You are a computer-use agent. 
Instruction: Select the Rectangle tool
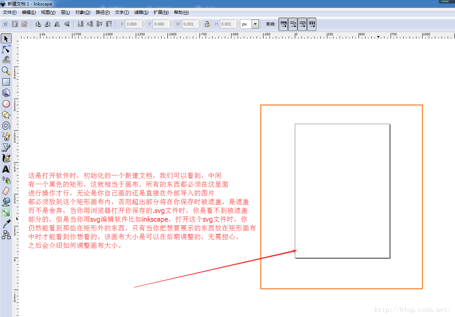point(6,82)
